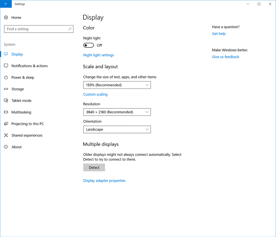Click the Projecting to this PC icon
The height and width of the screenshot is (237, 276).
[x=6, y=124]
